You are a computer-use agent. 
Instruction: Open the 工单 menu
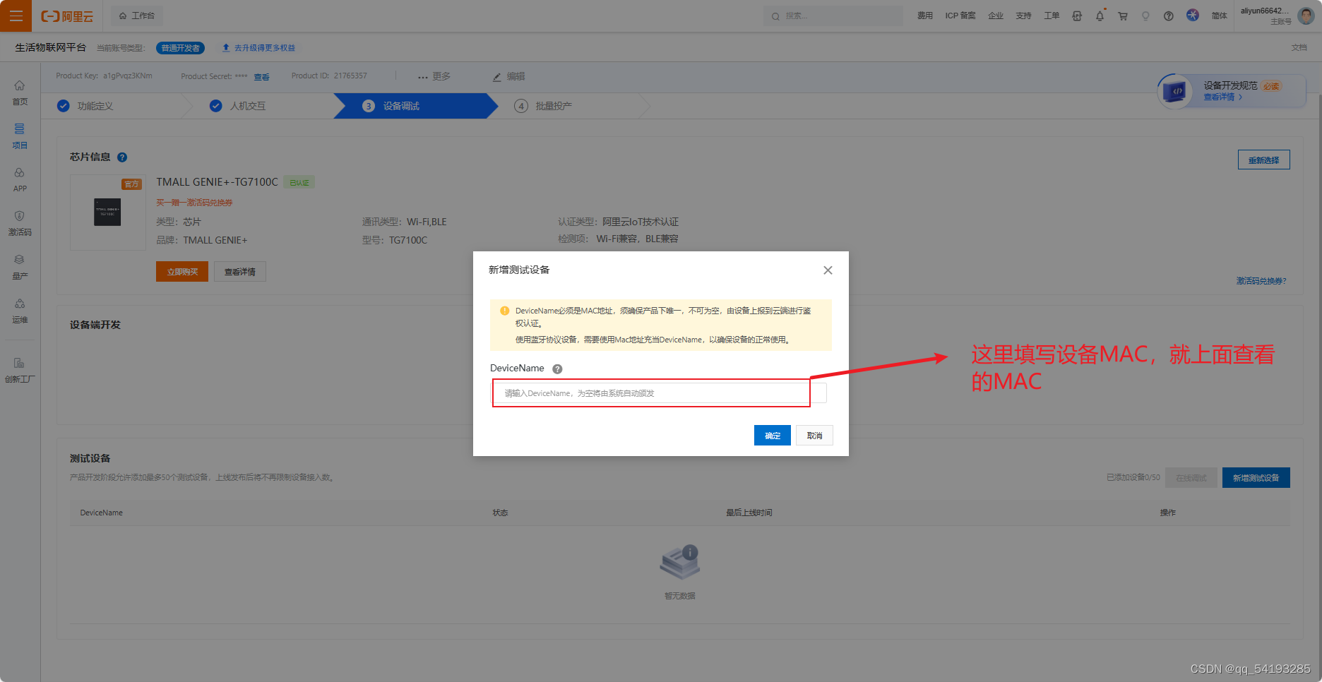click(1052, 16)
